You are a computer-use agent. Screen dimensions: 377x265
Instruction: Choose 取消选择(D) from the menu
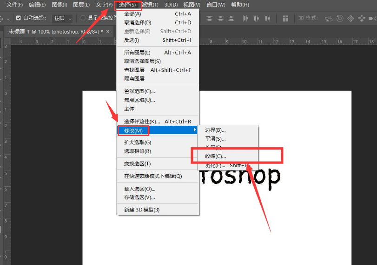tap(158, 23)
